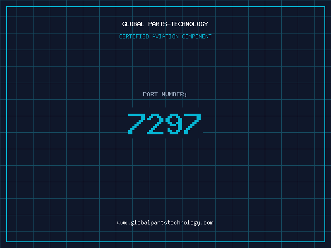Click the GLOBAL PARTS-TECHNOLOGY heading
The width and height of the screenshot is (331, 248).
[x=165, y=24]
